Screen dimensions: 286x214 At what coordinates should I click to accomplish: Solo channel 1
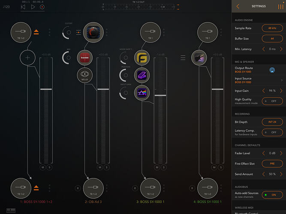click(49, 167)
